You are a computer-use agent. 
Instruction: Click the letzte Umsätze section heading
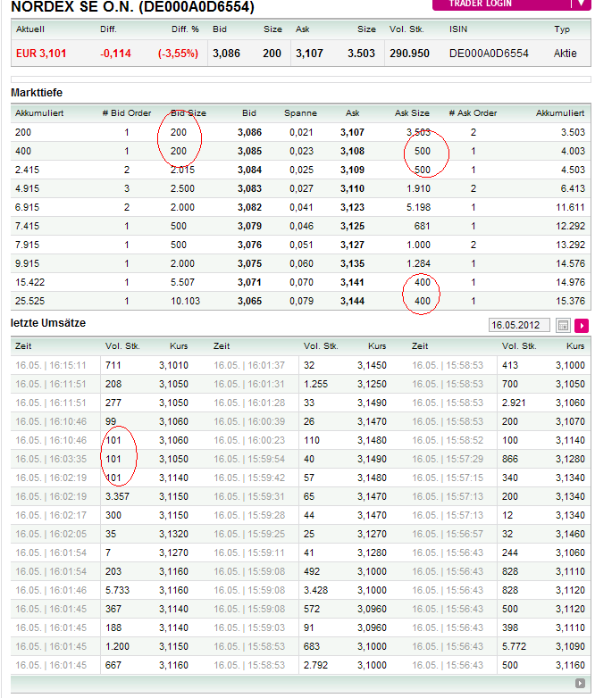click(x=48, y=323)
